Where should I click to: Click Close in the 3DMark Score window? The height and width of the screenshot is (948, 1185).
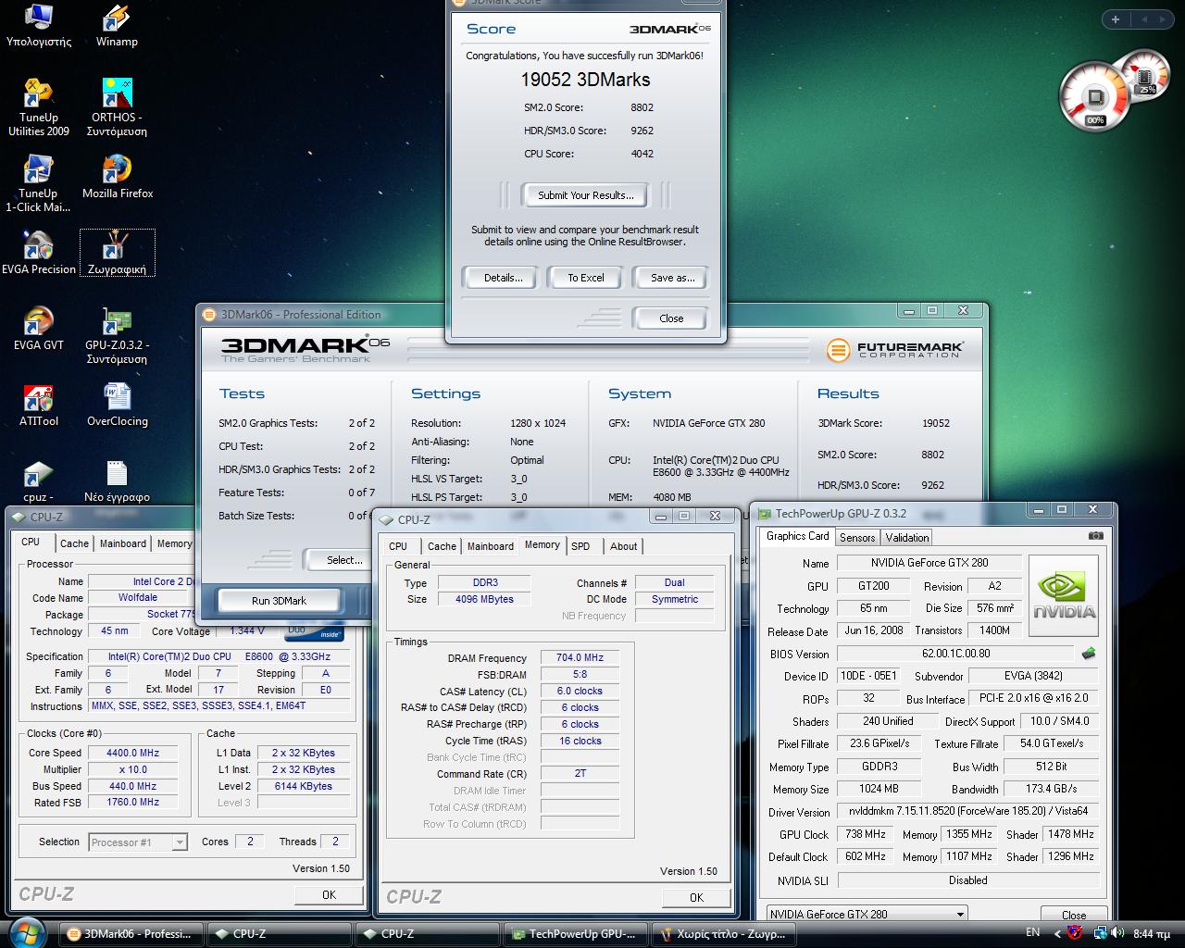pos(671,318)
